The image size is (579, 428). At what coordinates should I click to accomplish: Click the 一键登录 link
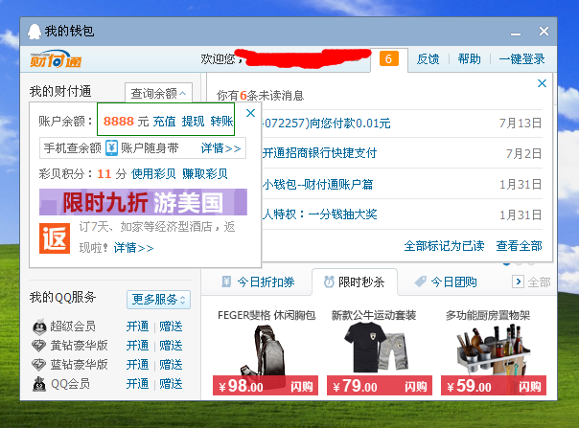tap(521, 59)
